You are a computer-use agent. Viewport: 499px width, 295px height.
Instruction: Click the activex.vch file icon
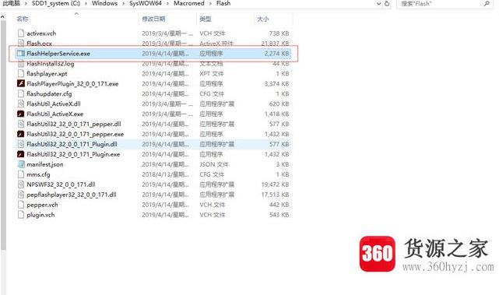(x=21, y=33)
